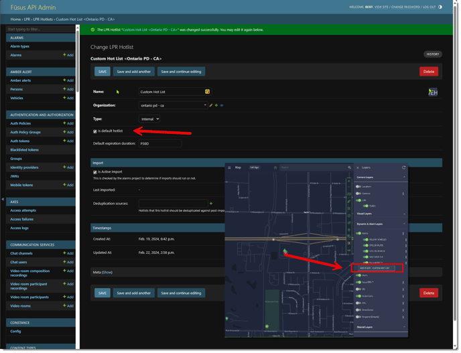This screenshot has height=353, width=461.
Task: Open Auth Policy Groups in sidebar
Action: point(25,132)
